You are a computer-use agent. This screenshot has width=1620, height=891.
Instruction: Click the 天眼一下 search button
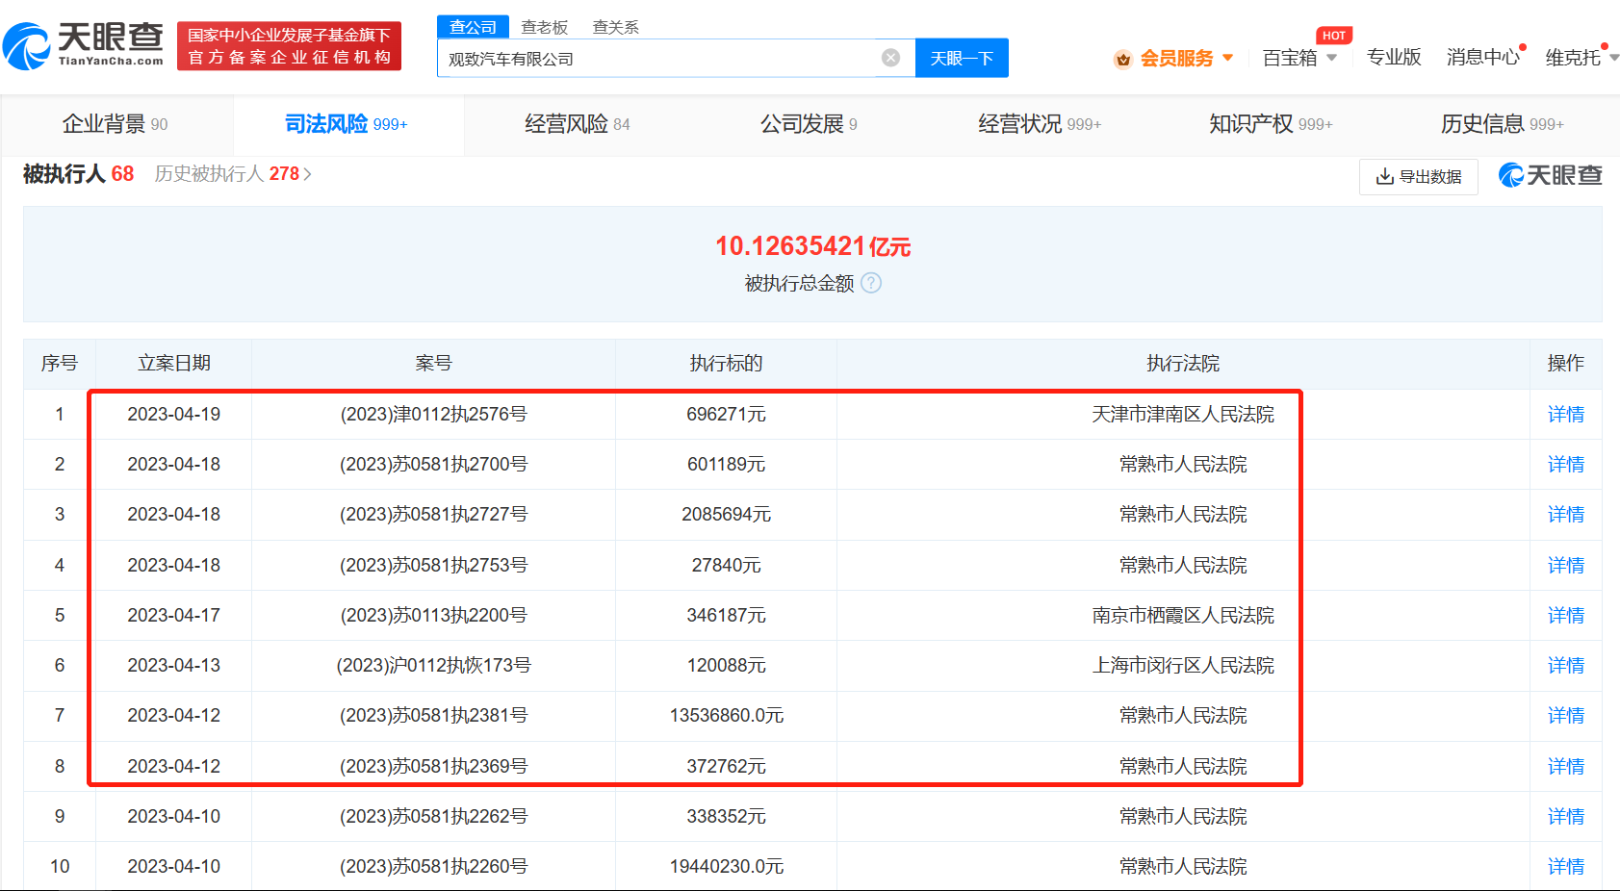point(962,58)
